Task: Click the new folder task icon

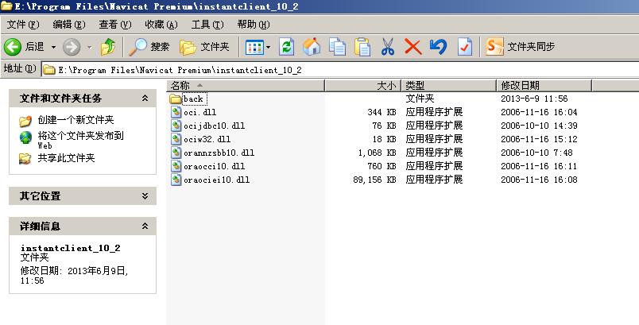Action: pyautogui.click(x=25, y=121)
